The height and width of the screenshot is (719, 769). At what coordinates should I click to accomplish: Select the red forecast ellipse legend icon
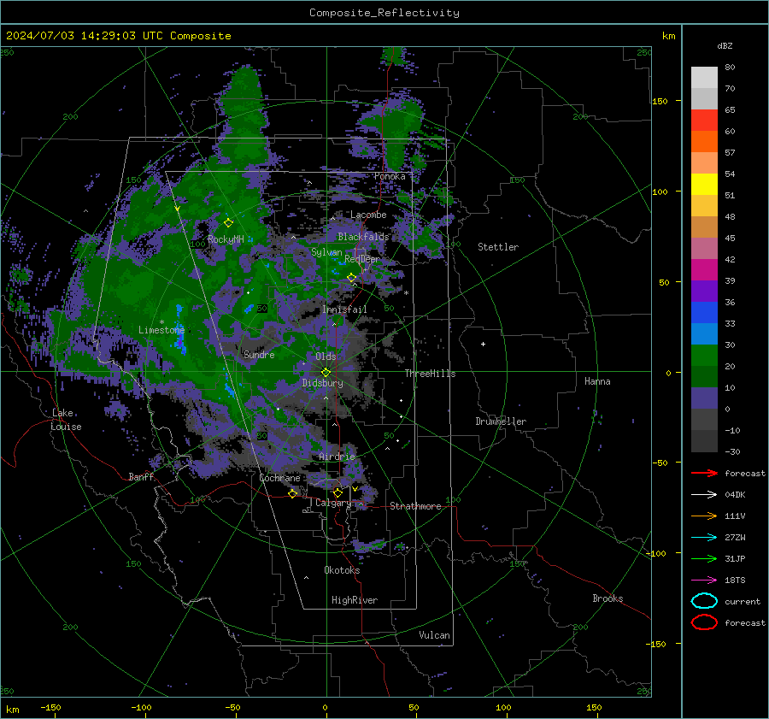(704, 622)
